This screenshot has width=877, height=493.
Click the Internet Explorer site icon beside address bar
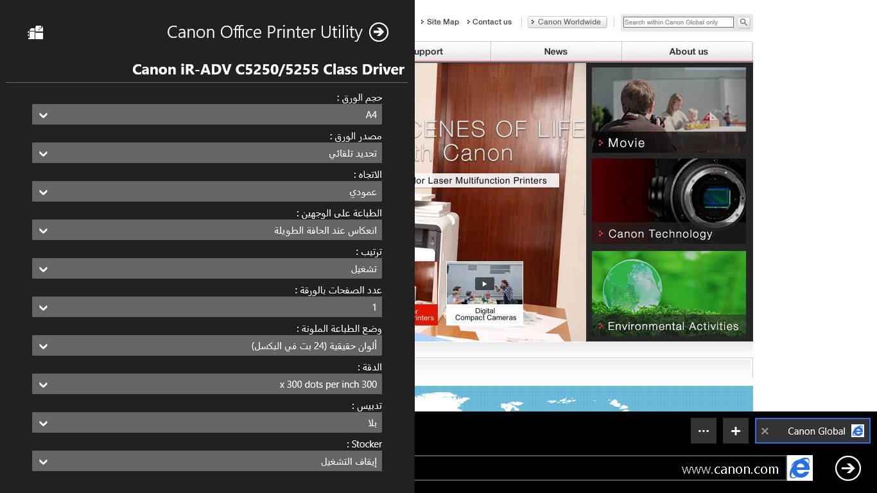tap(800, 469)
